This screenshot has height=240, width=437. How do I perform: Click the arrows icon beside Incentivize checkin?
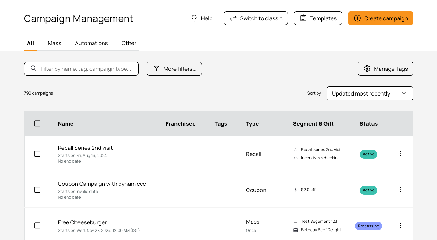[x=296, y=158]
